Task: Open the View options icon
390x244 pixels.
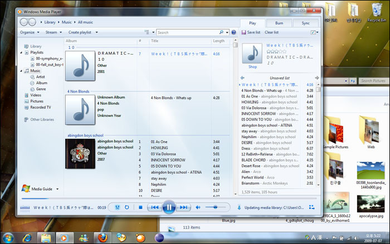Action: (147, 32)
